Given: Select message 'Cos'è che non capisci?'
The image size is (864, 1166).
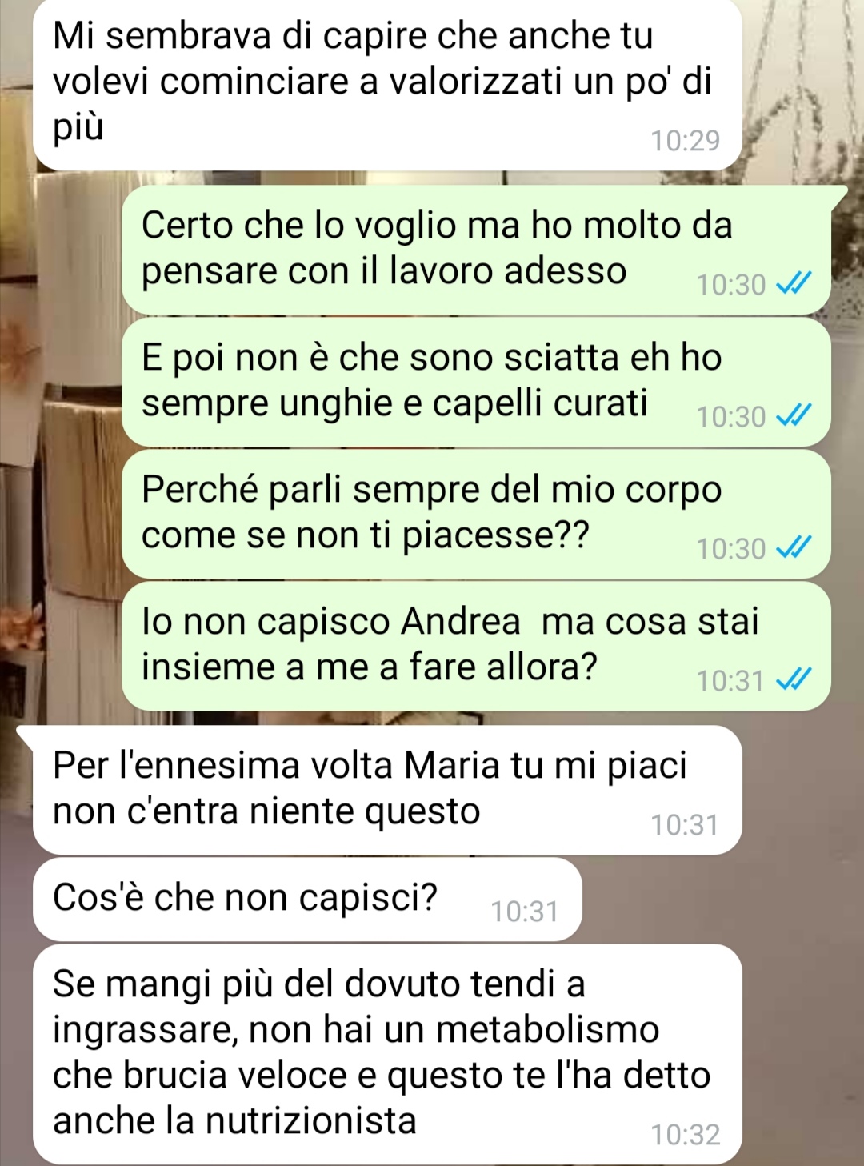Looking at the screenshot, I should tap(307, 900).
